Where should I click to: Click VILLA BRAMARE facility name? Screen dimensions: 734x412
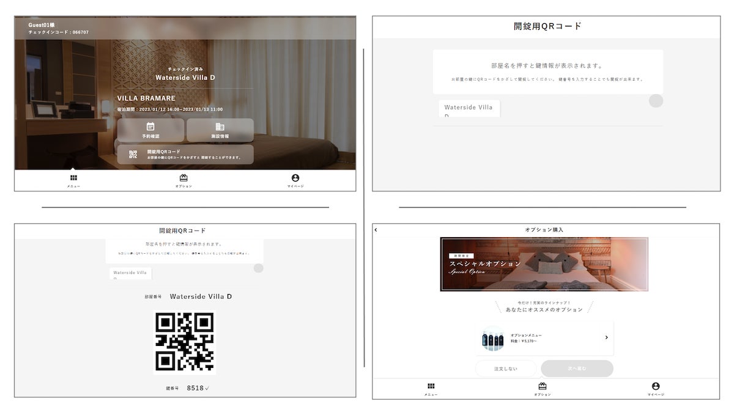[x=146, y=98]
